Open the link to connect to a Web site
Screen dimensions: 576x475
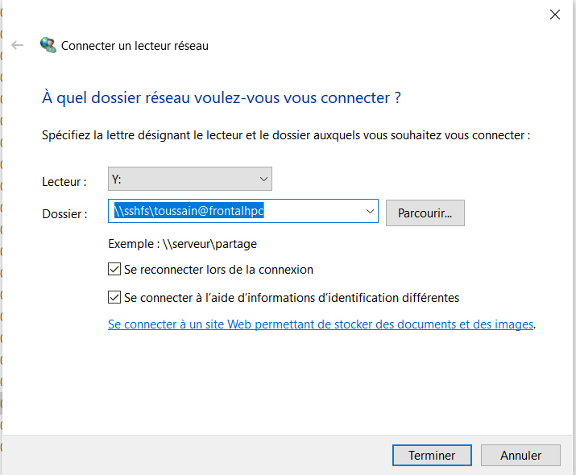[321, 324]
